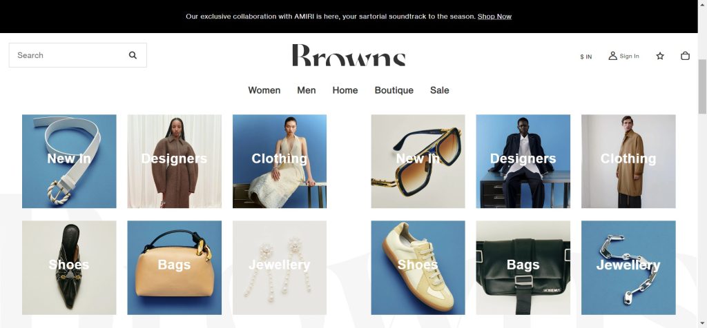Viewport: 707px width, 328px height.
Task: Open the $ IN currency selector
Action: pos(585,57)
